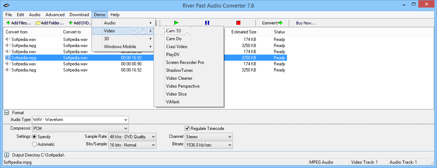This screenshot has width=437, height=168.
Task: Click the Softpedia.mpg status bar filename
Action: coord(18,162)
